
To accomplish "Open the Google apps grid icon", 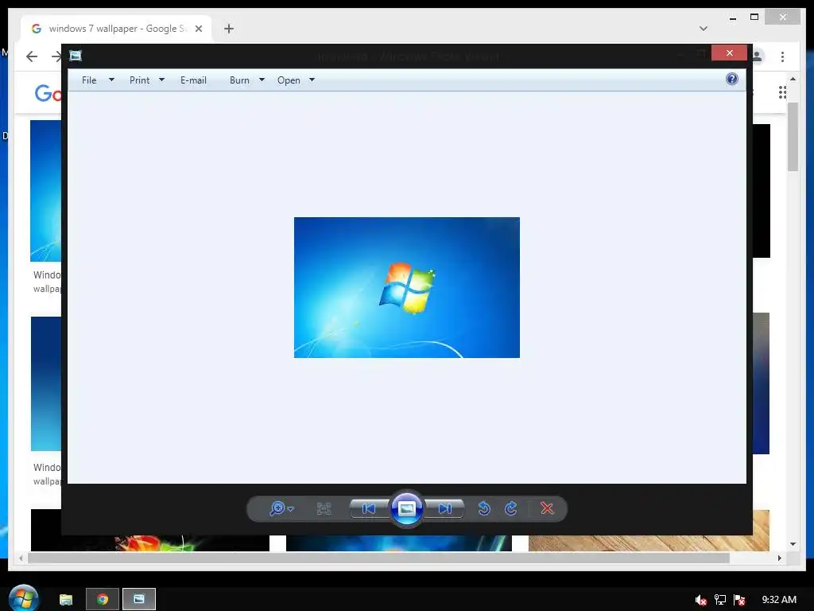I will pyautogui.click(x=782, y=92).
